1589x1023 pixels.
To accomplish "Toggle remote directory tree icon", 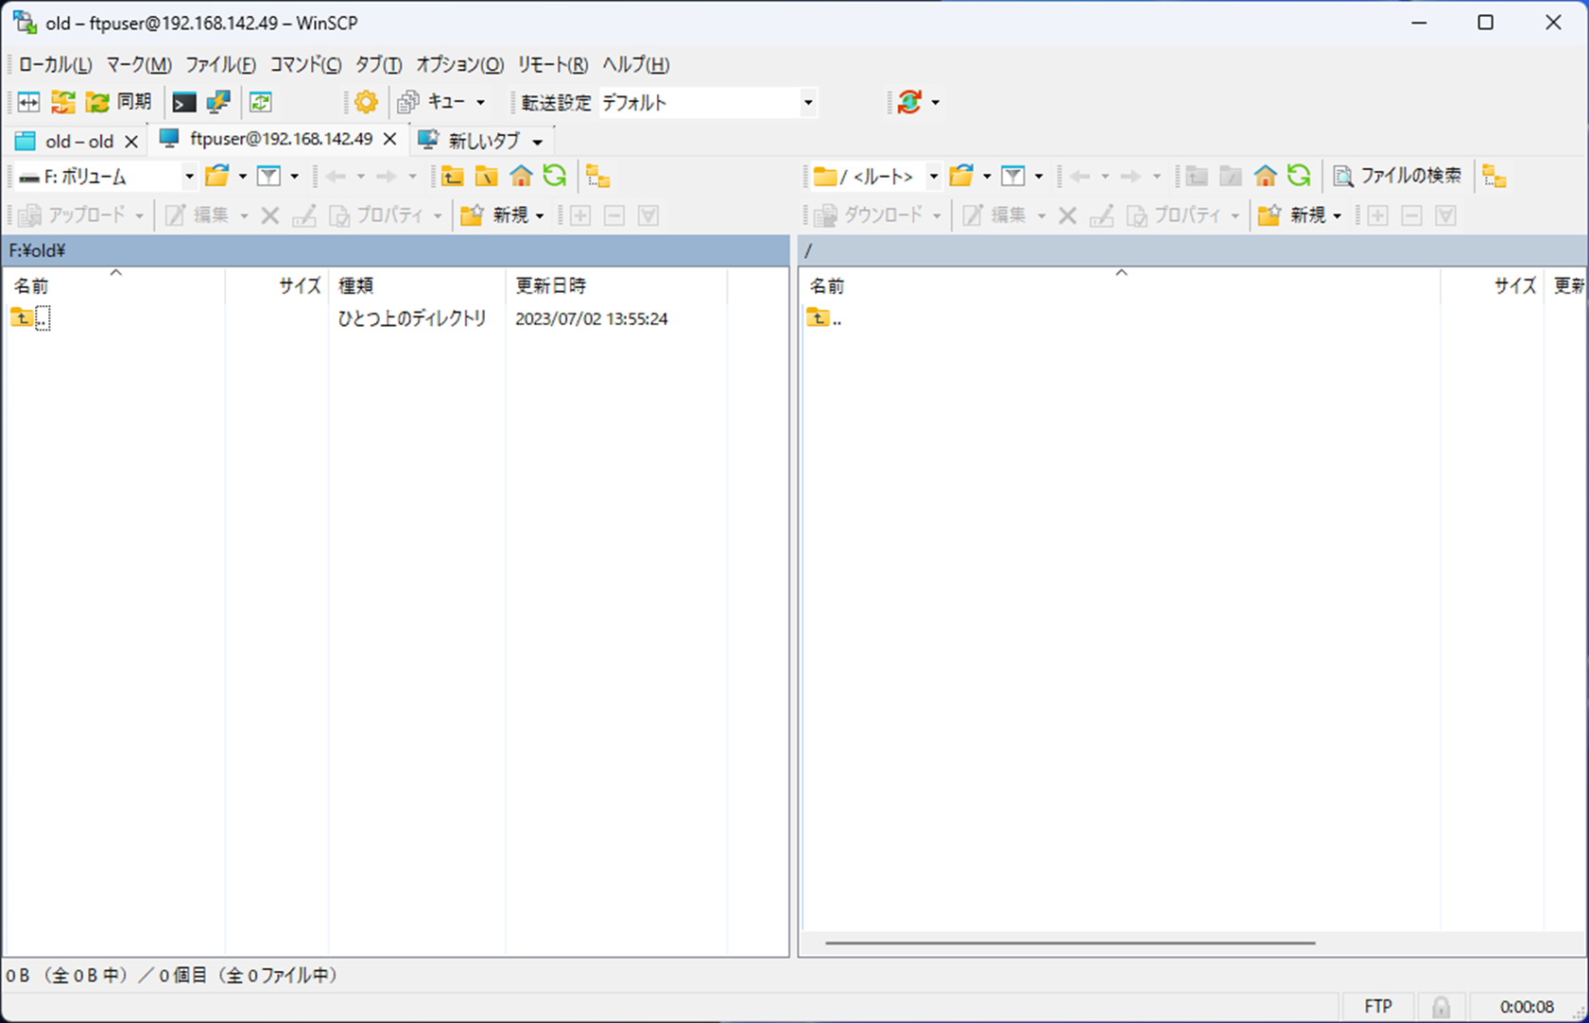I will (x=1494, y=176).
